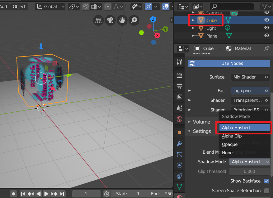Screen dimensions: 273x198
Task: Toggle proportional editing button
Action: pyautogui.click(x=108, y=7)
